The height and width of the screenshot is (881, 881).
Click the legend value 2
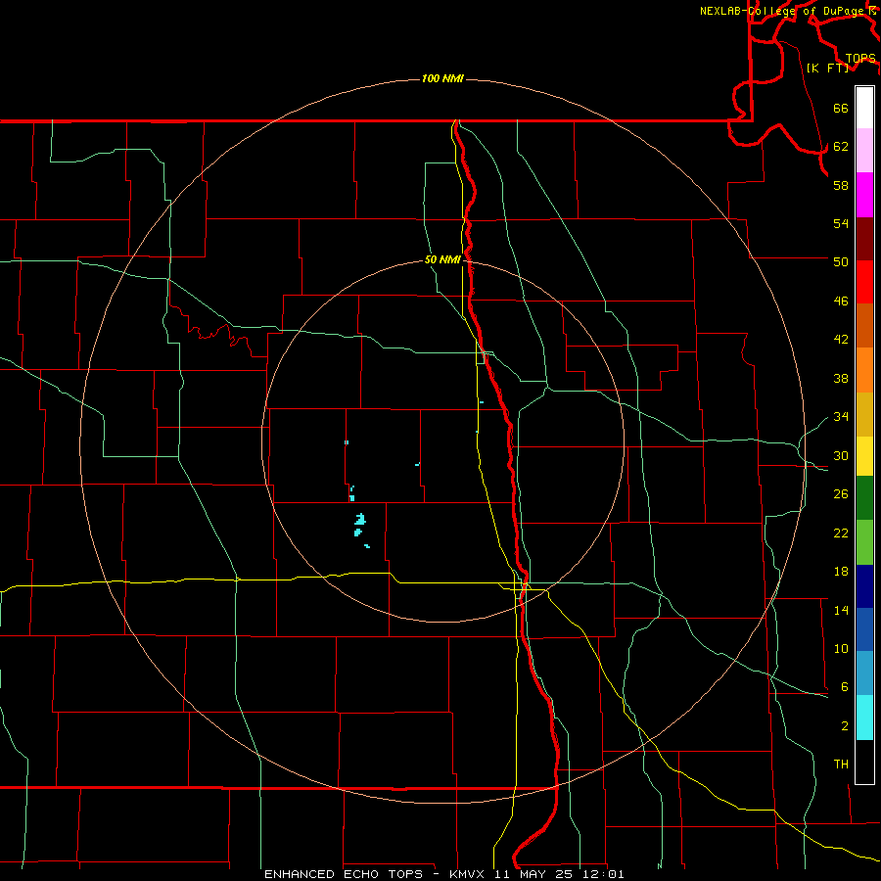tap(845, 726)
